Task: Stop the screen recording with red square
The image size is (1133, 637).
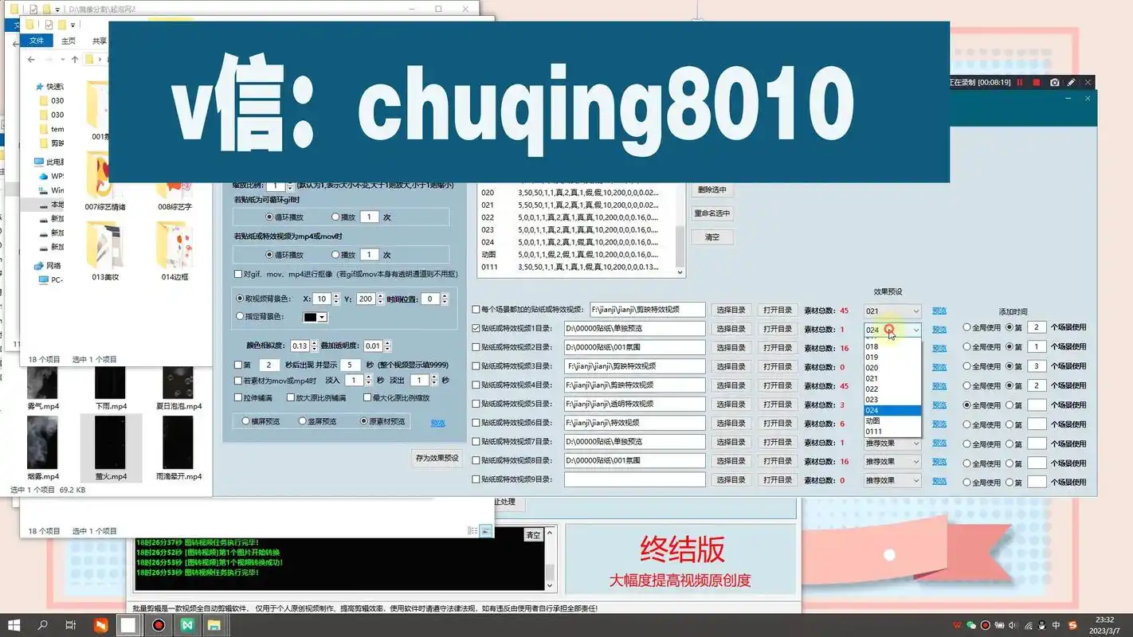Action: [1037, 83]
